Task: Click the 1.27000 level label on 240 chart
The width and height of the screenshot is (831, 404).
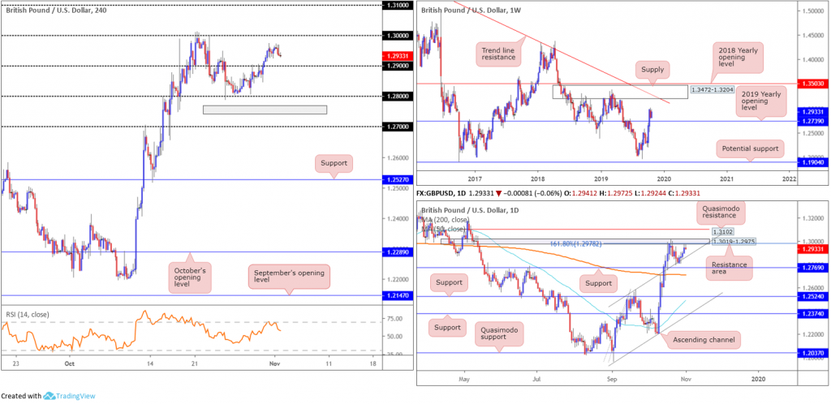Action: [x=396, y=127]
